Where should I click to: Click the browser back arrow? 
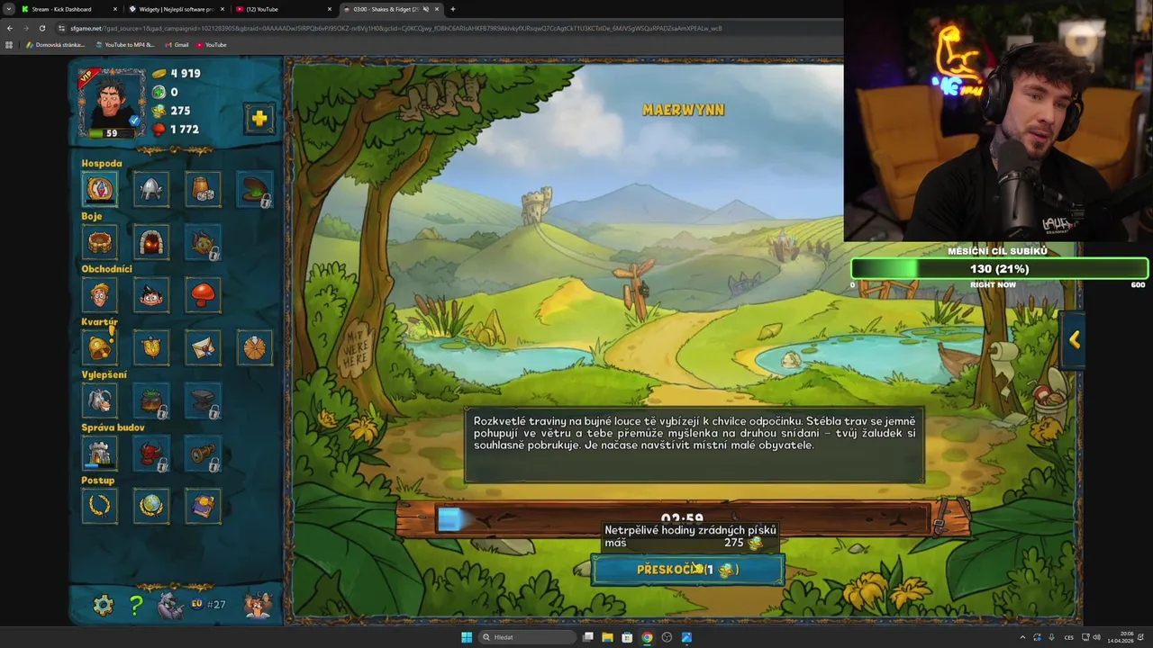pyautogui.click(x=9, y=28)
